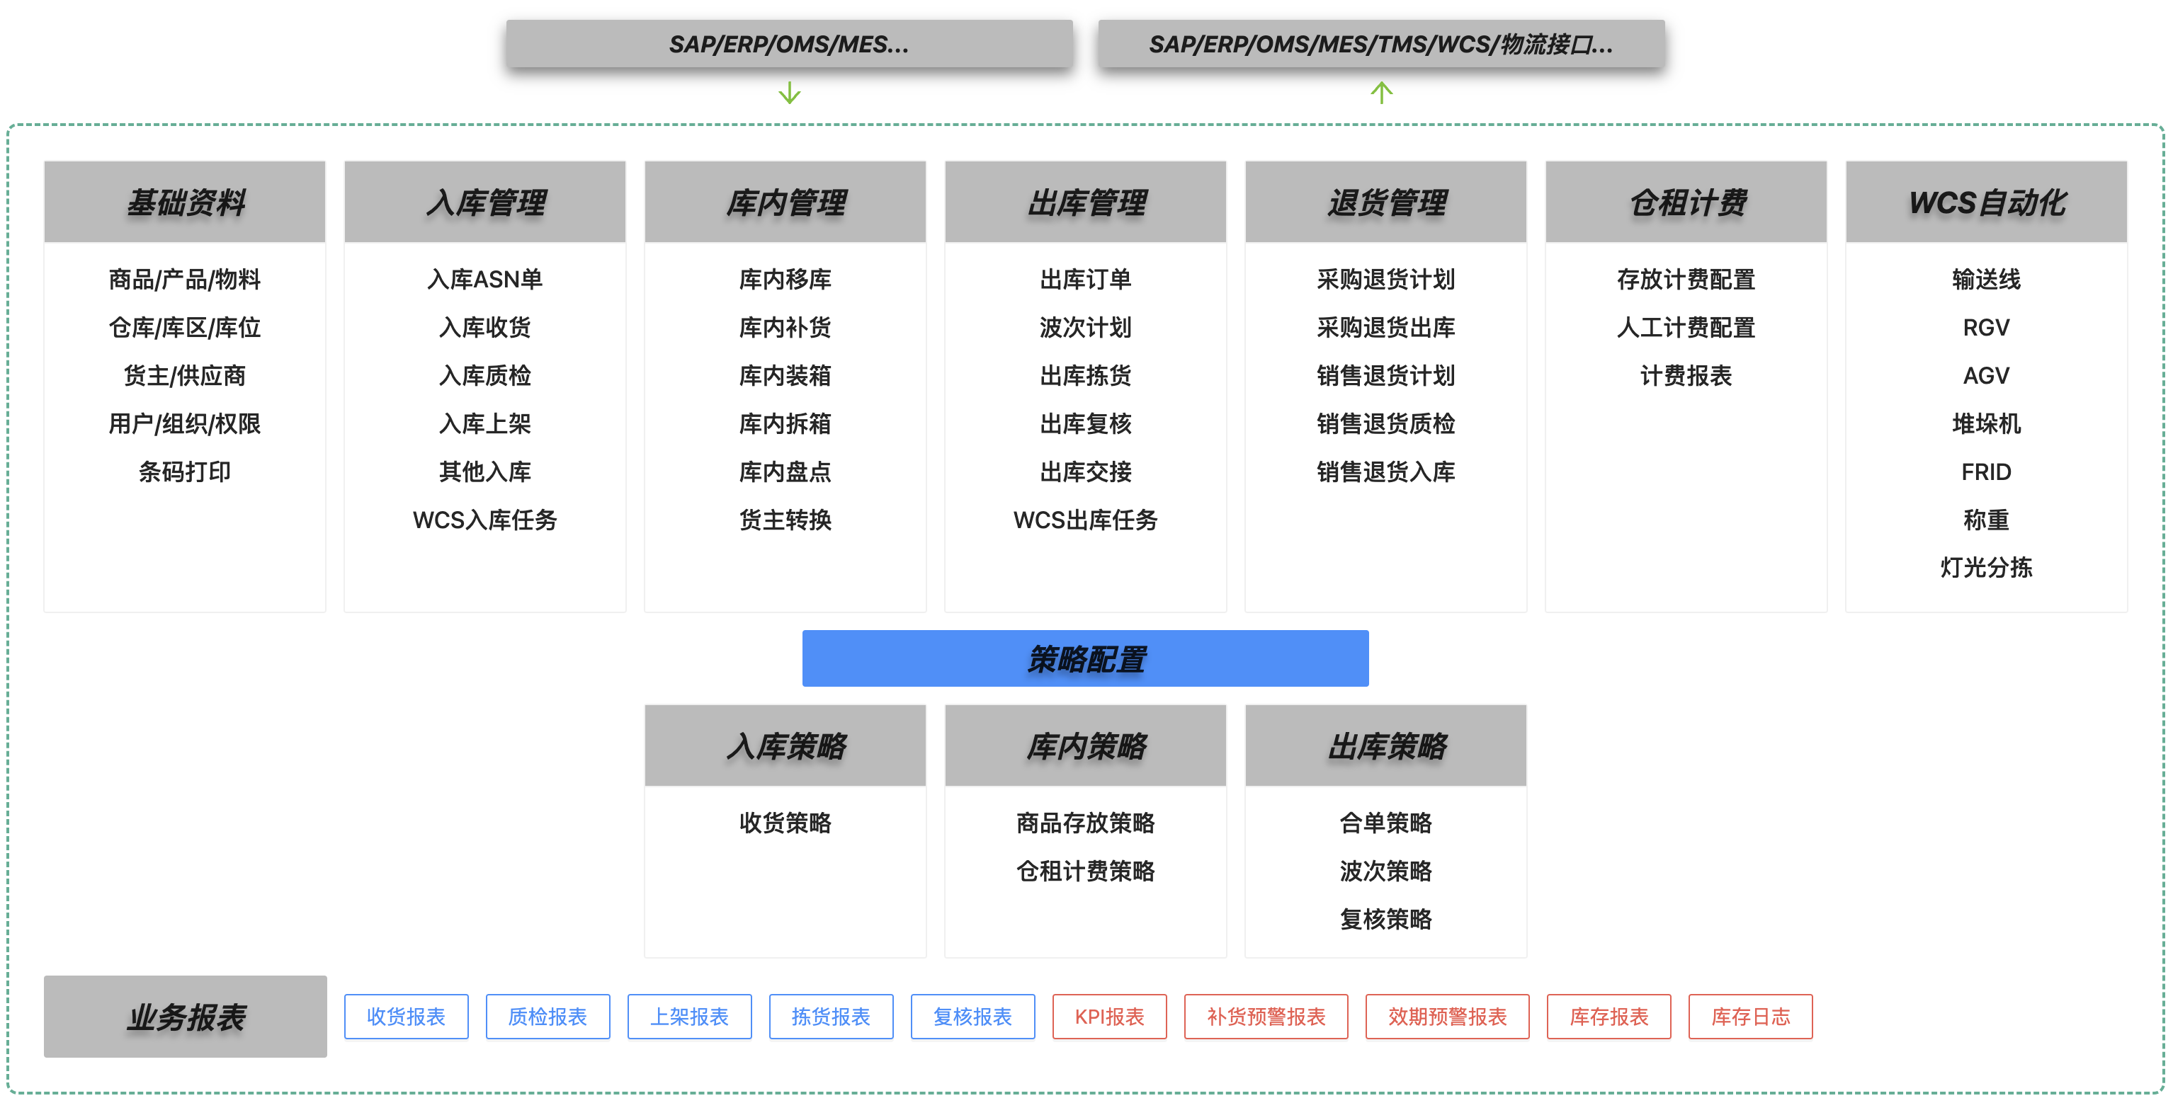Open the 出库管理 module header
Screen dimensions: 2173x1103
click(x=1086, y=202)
